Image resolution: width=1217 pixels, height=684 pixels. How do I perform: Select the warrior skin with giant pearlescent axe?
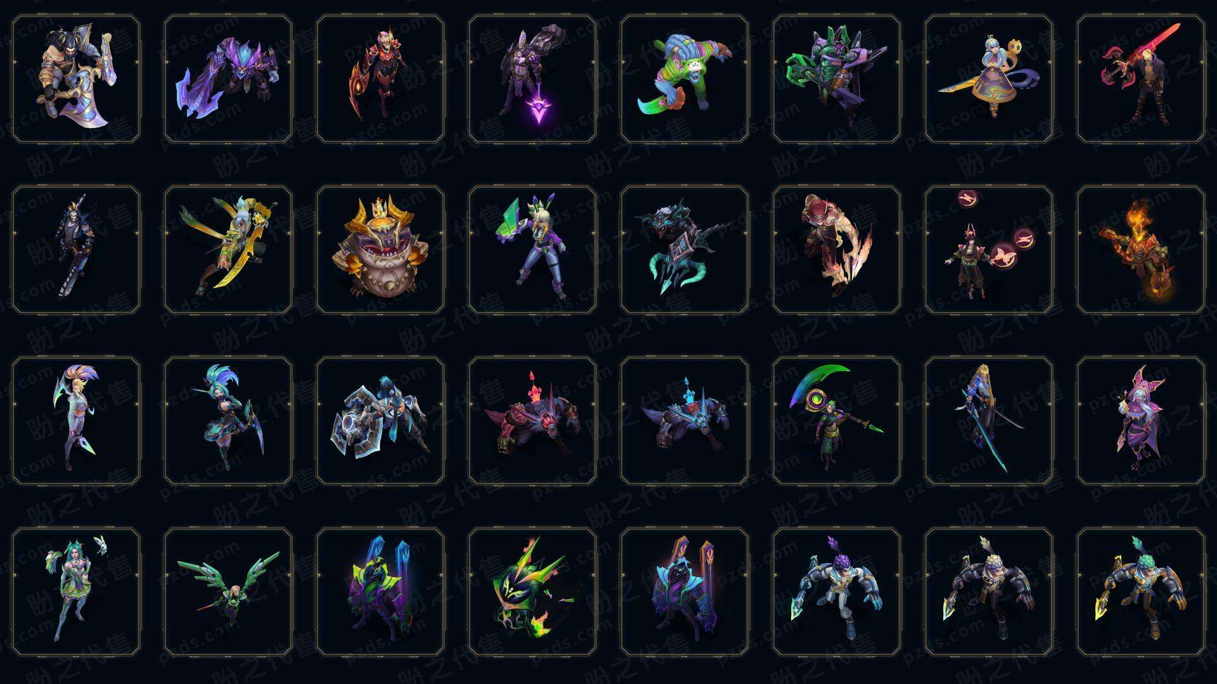[x=76, y=79]
